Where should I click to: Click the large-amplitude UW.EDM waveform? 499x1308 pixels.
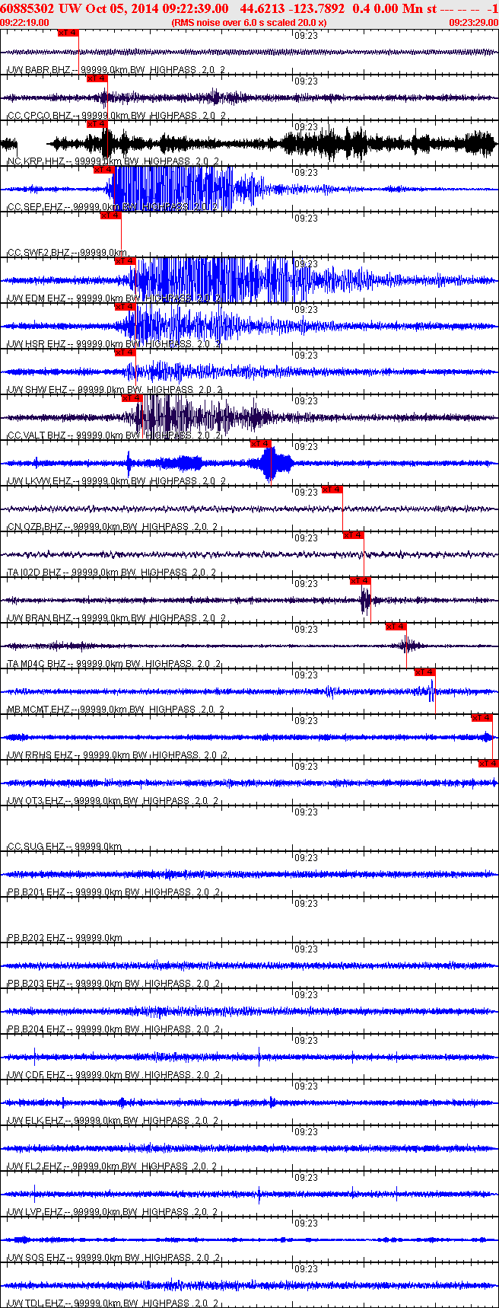click(x=221, y=280)
